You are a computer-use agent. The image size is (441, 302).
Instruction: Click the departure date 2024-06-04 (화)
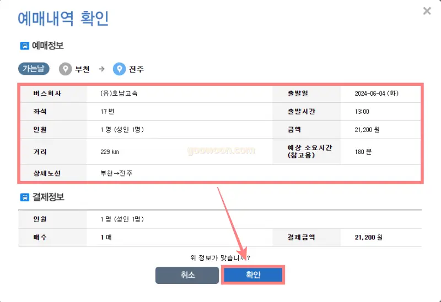[377, 94]
